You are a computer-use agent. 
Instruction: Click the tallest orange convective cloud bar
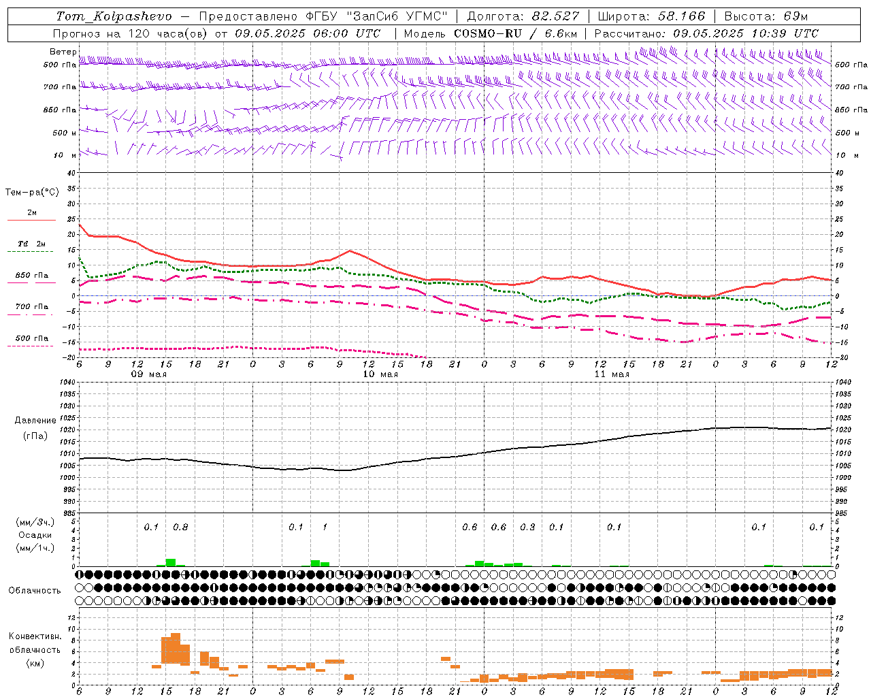pos(176,649)
